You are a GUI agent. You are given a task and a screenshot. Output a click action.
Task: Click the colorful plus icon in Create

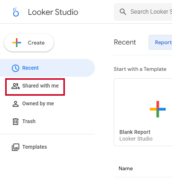click(x=17, y=43)
